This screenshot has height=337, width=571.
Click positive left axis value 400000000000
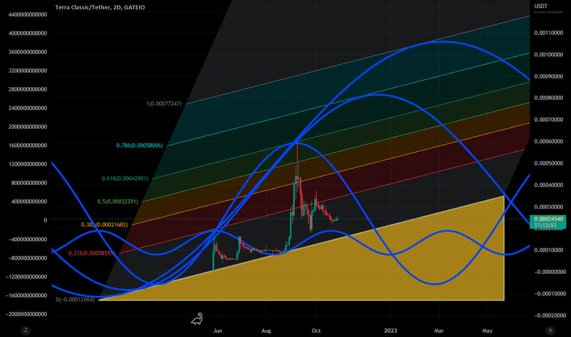[29, 202]
